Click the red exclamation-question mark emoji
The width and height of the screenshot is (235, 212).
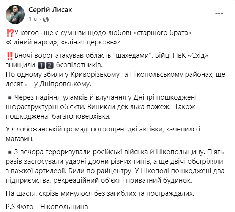pos(10,33)
